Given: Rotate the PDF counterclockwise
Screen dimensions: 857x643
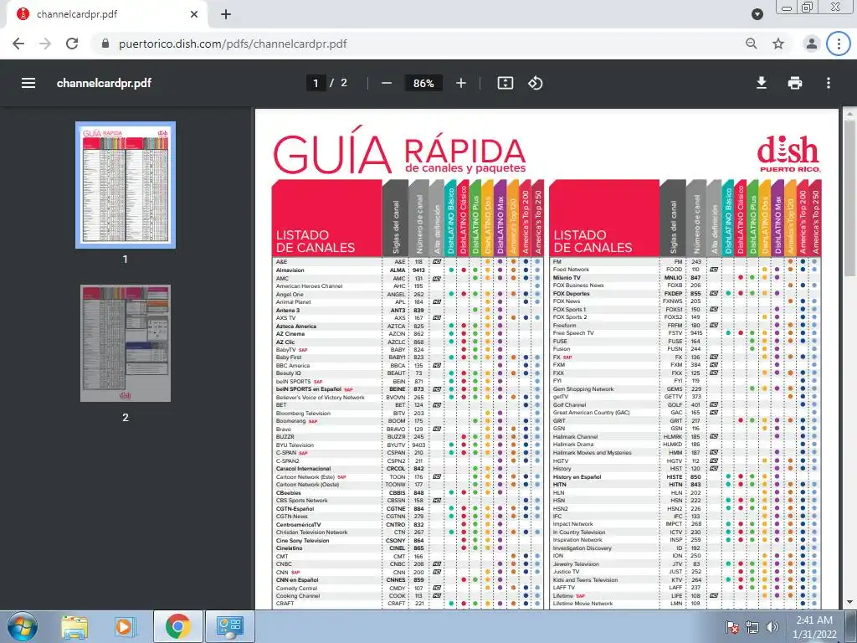Looking at the screenshot, I should point(535,83).
